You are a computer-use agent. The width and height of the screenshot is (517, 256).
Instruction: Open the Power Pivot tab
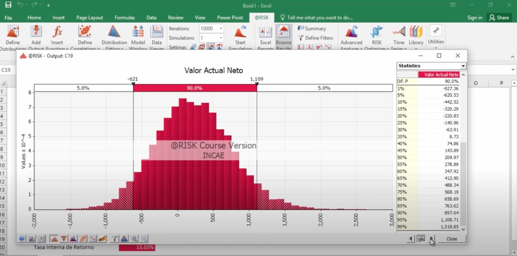point(230,18)
